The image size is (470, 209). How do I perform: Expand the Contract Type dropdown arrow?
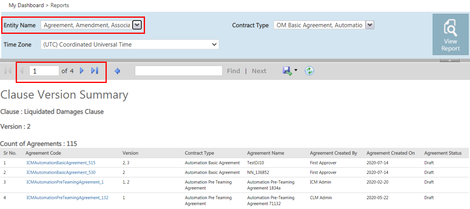[370, 25]
